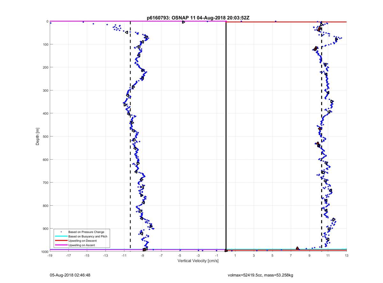Image resolution: width=383 pixels, height=283 pixels.
Task: Click the 'volmax=52419.5cc, mass=53.258kg' footer text
Action: click(260, 275)
